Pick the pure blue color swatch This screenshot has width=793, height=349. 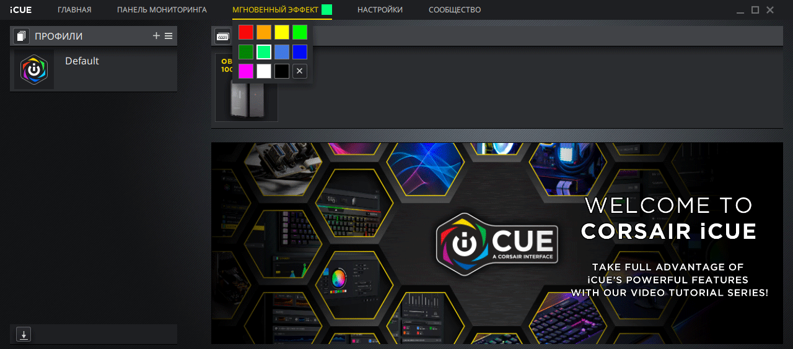(x=300, y=52)
